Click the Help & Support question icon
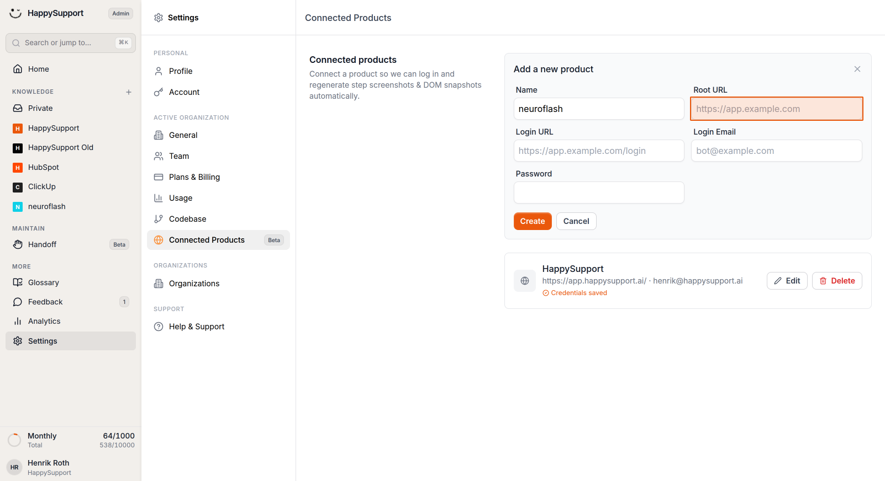 159,327
